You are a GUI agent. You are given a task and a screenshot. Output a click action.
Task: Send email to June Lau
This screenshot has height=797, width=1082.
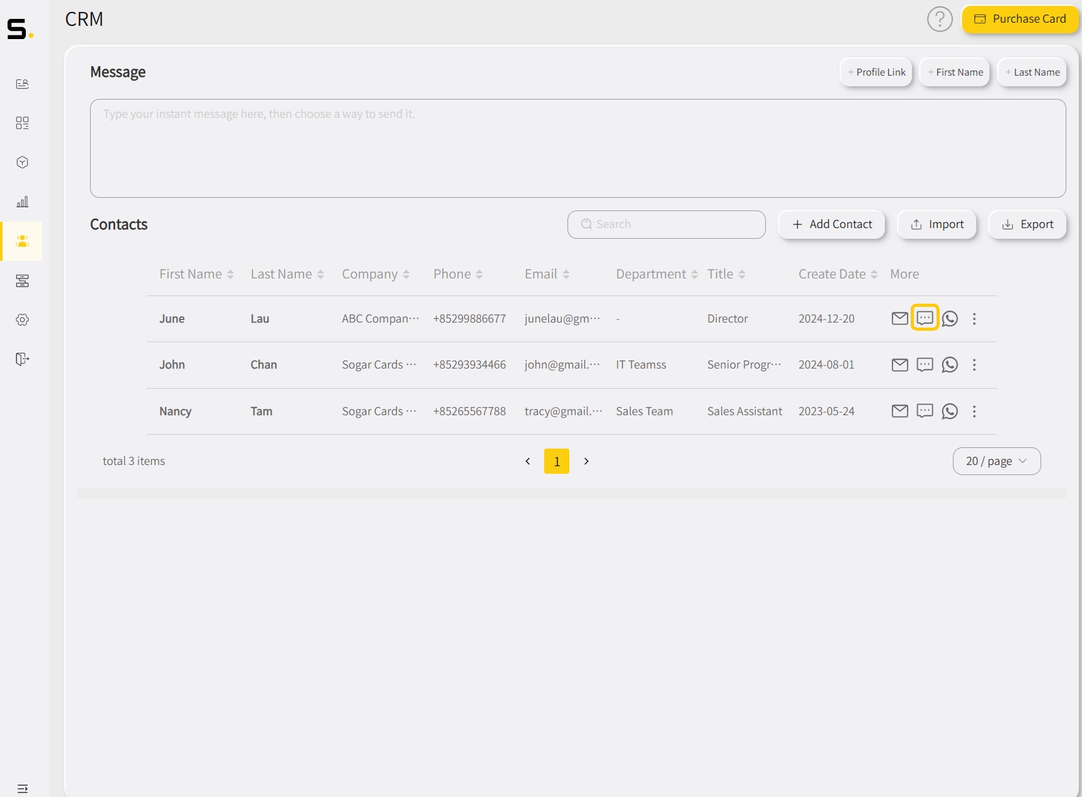(x=900, y=319)
